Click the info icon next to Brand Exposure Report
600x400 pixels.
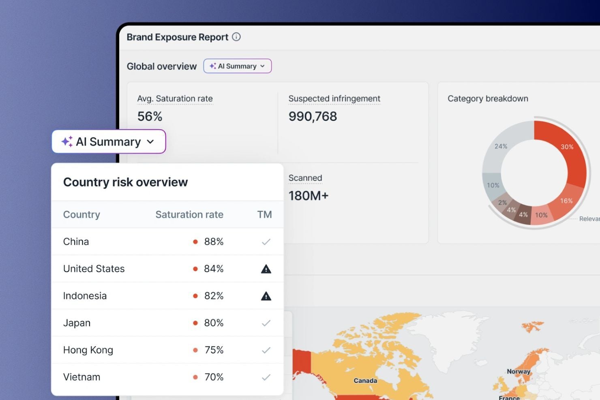pyautogui.click(x=237, y=36)
